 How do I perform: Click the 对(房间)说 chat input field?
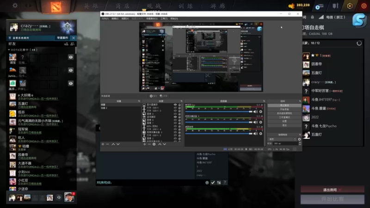(150, 183)
